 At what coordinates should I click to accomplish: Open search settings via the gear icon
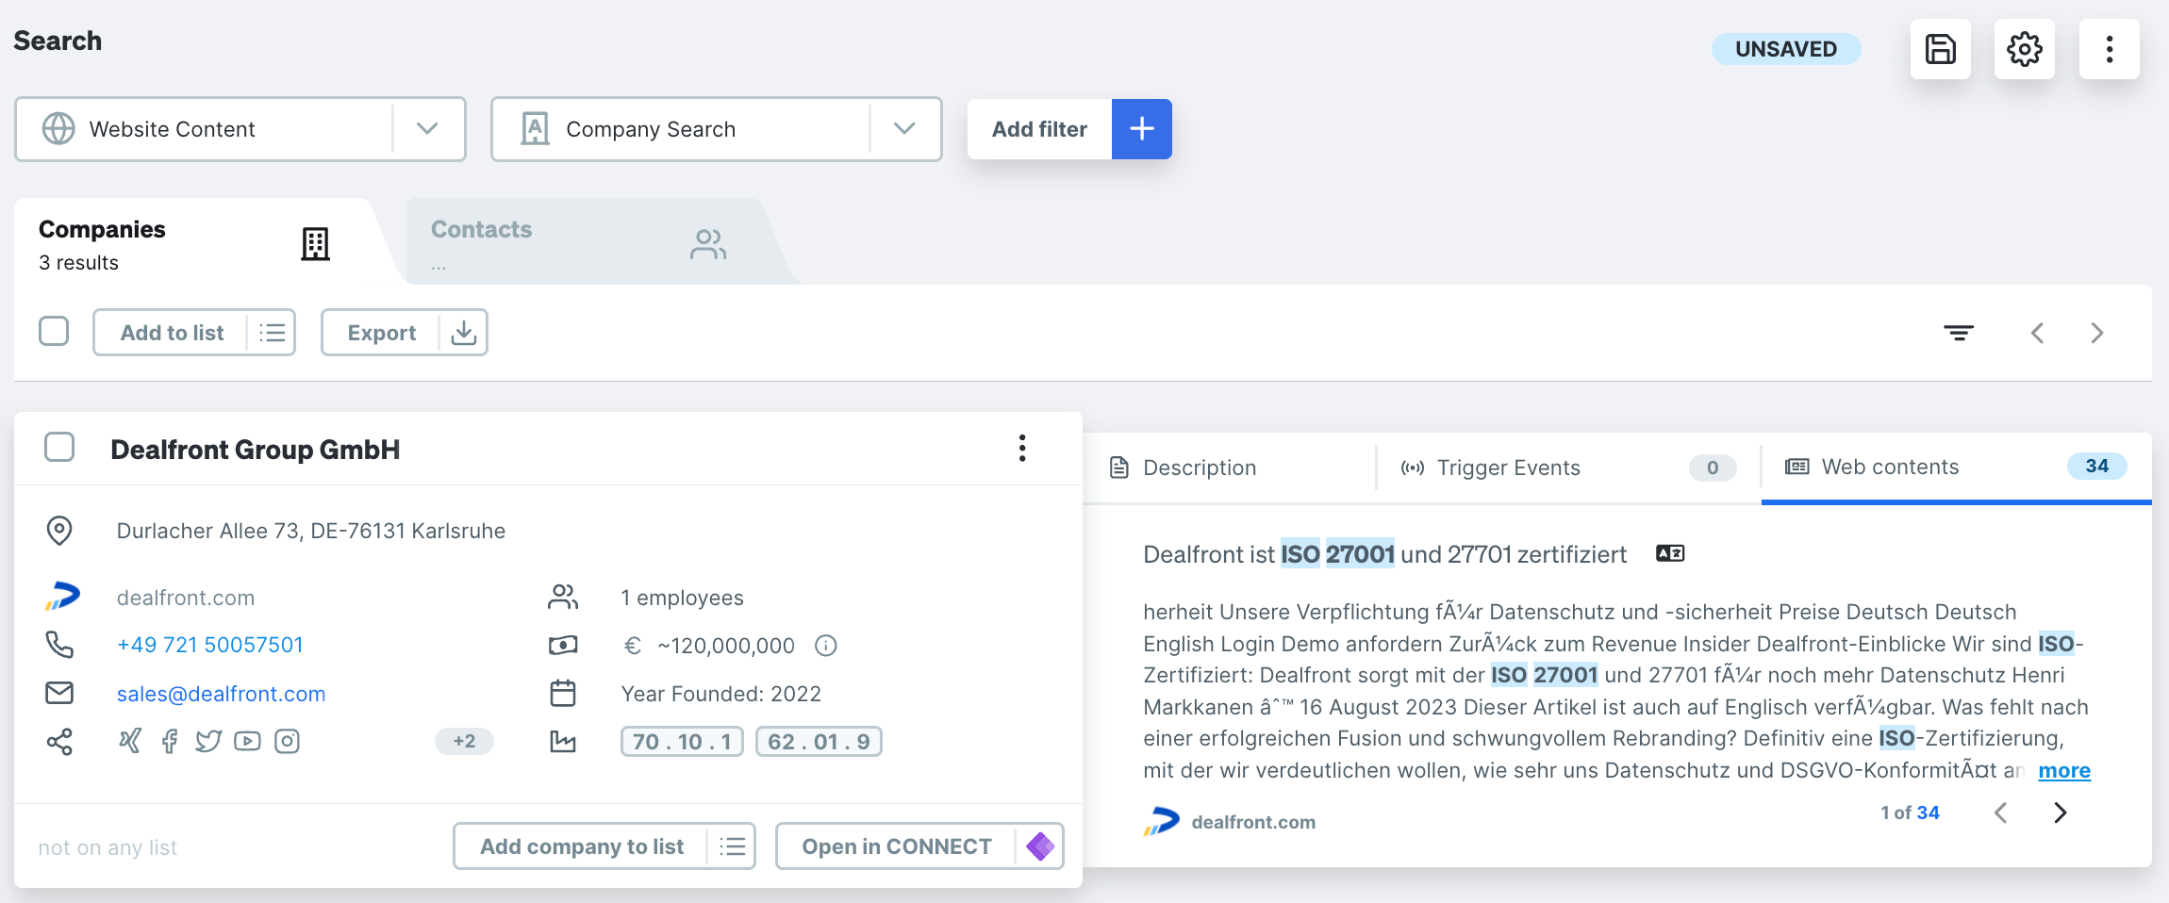click(2025, 49)
